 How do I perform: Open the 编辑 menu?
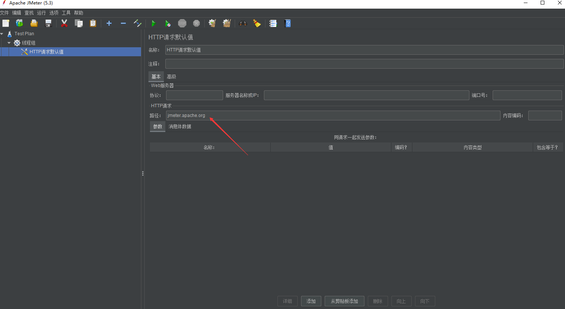tap(17, 13)
